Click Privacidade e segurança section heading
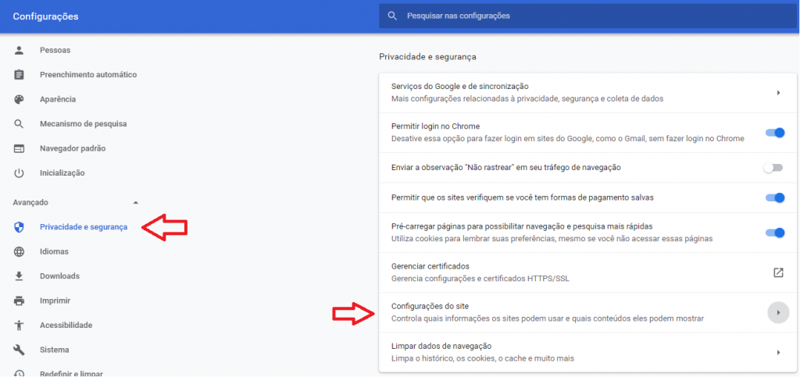This screenshot has width=800, height=377. [427, 56]
